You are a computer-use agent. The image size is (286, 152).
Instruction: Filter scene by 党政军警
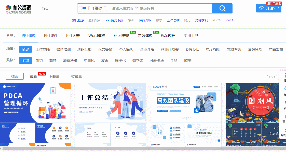pos(234,49)
